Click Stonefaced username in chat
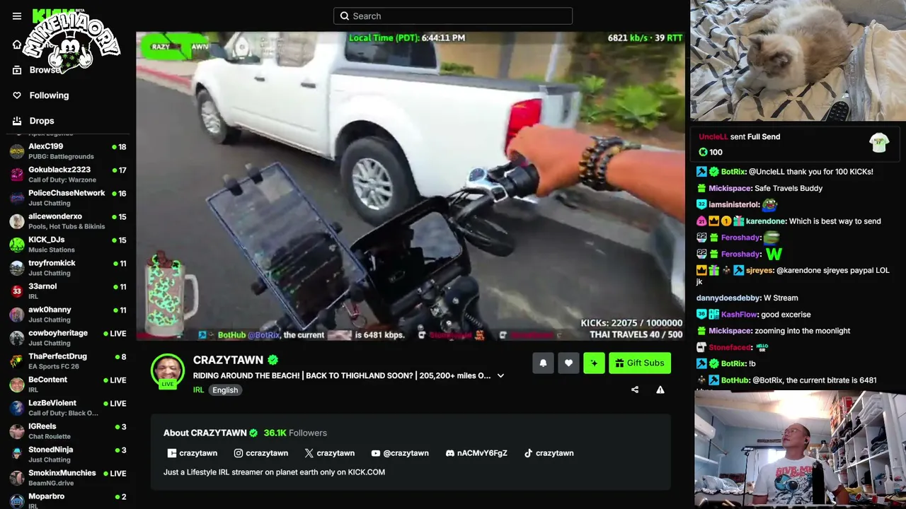 [x=730, y=347]
